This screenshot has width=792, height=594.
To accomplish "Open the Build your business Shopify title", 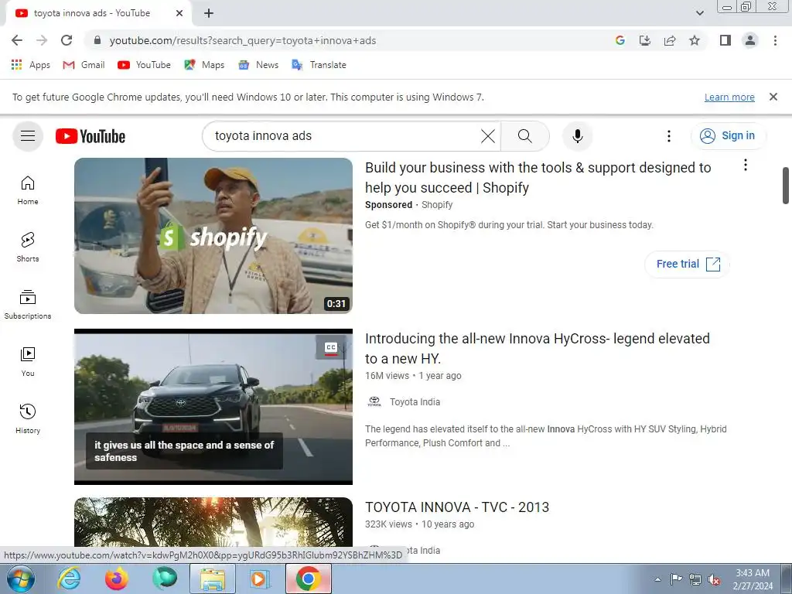I will pyautogui.click(x=538, y=177).
